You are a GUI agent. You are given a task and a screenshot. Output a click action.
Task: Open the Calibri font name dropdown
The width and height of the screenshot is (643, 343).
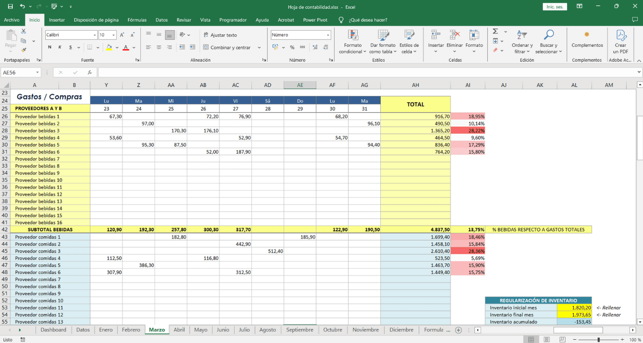pyautogui.click(x=95, y=35)
